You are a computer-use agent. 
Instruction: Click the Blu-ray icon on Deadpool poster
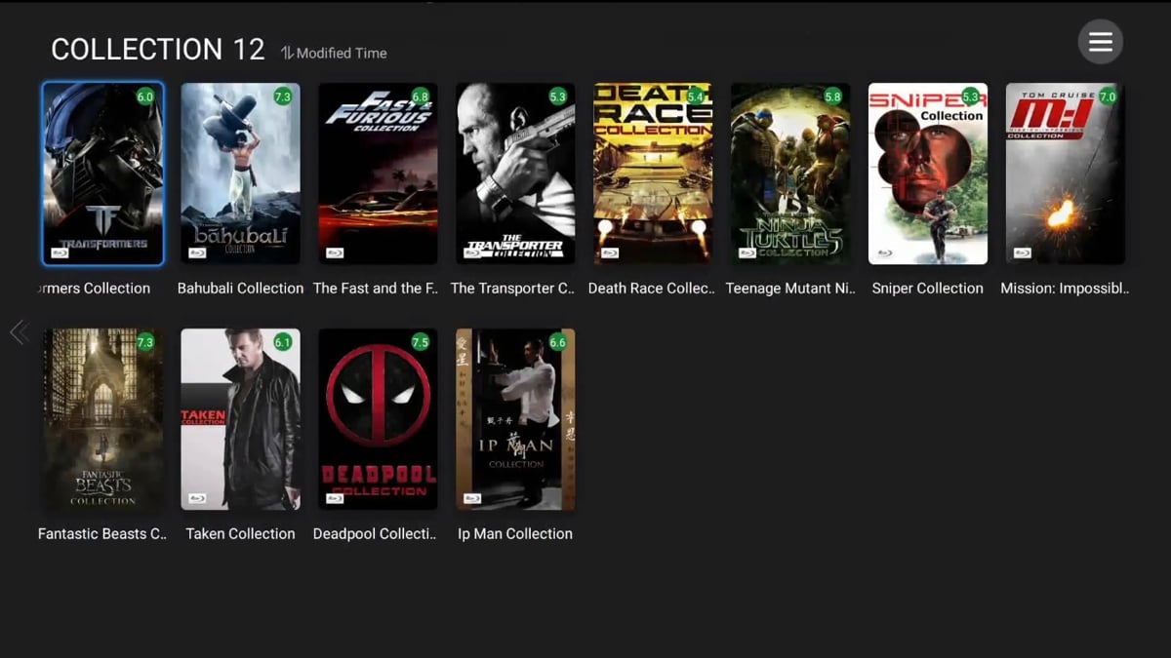336,498
